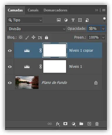Image resolution: width=112 pixels, height=135 pixels.
Task: Filter for pixel layers icon
Action: (x=59, y=20)
